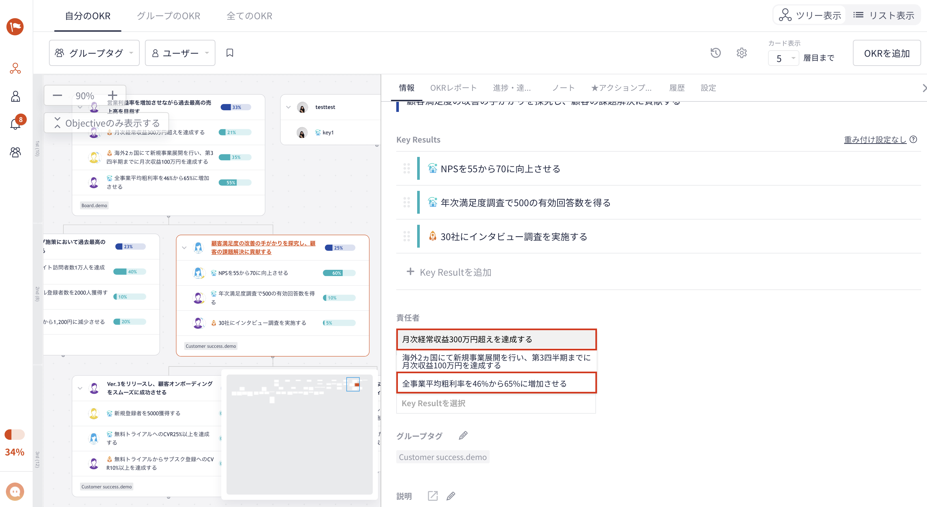Screen dimensions: 927x507
Task: Open the chat support bubble icon
Action: [x=15, y=491]
